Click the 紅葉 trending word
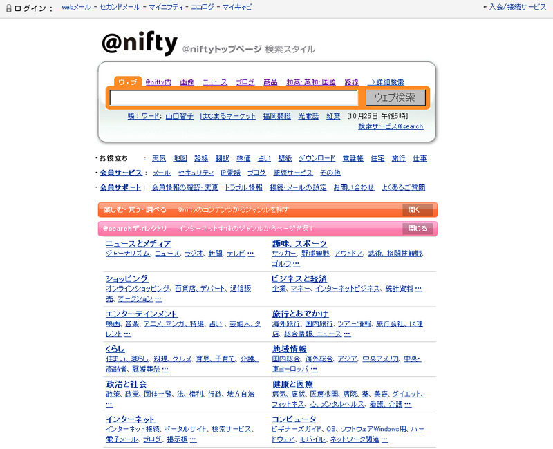The height and width of the screenshot is (449, 553). [333, 116]
